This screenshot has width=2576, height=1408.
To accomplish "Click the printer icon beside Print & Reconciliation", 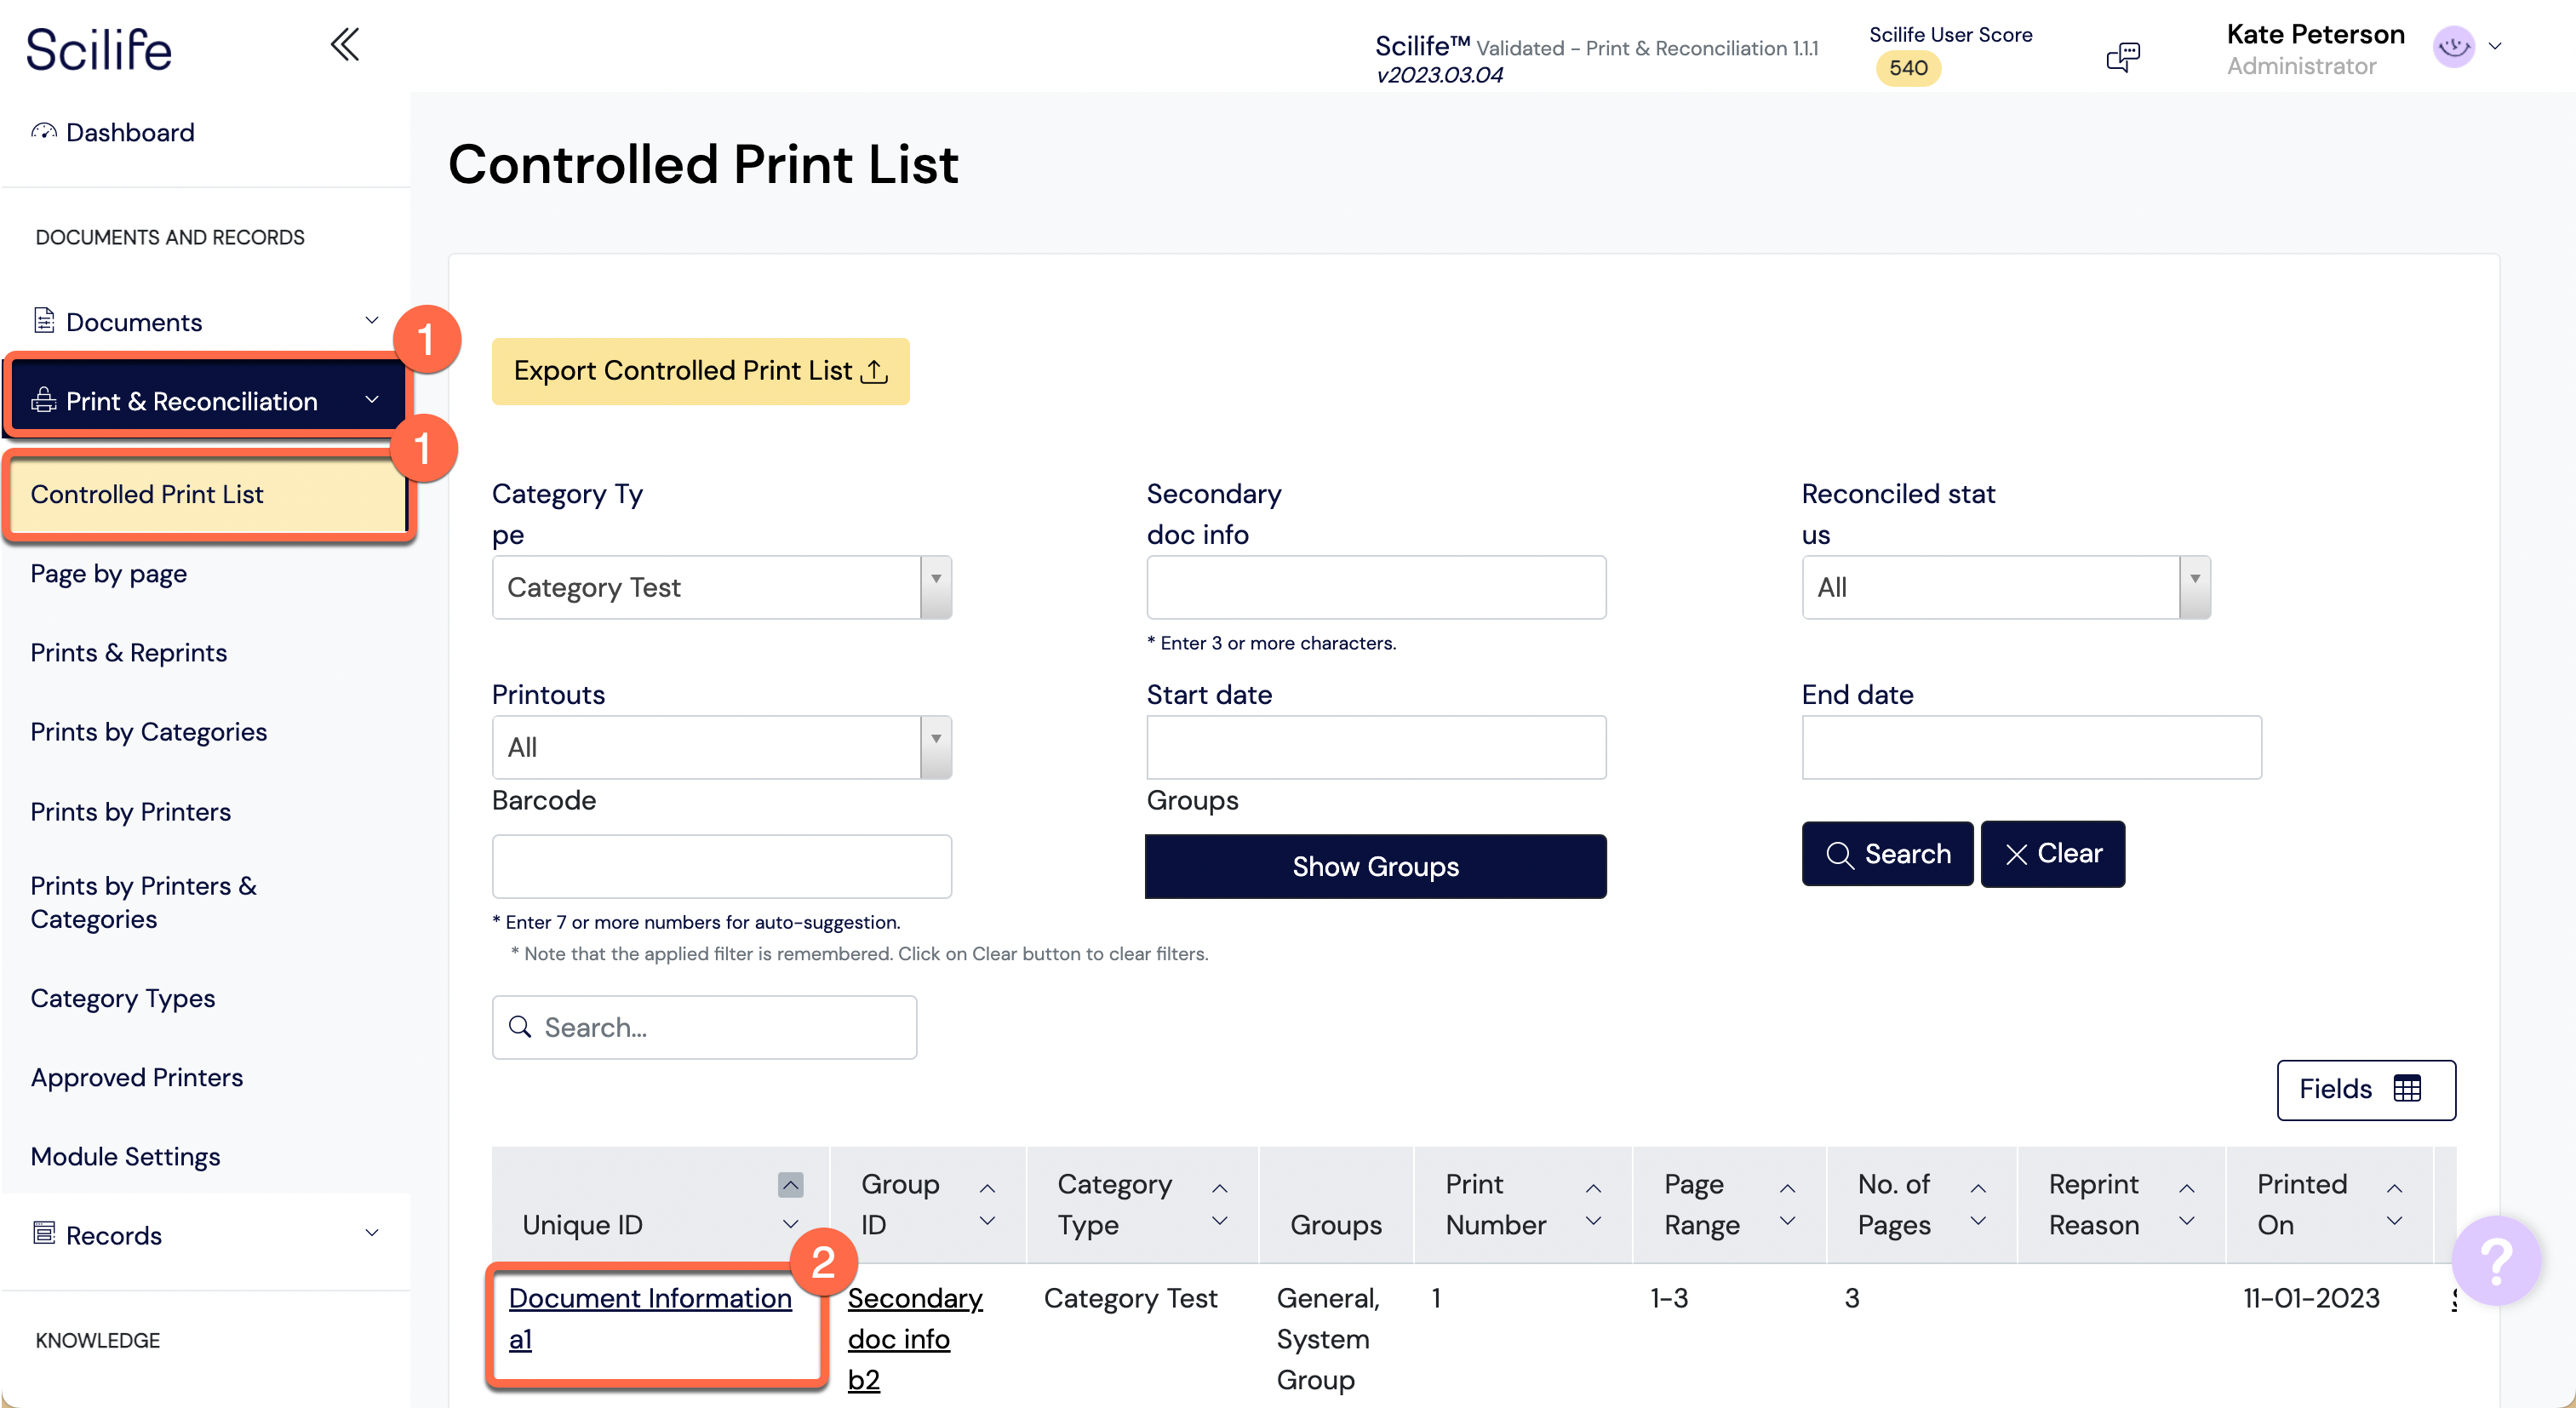I will pyautogui.click(x=42, y=400).
